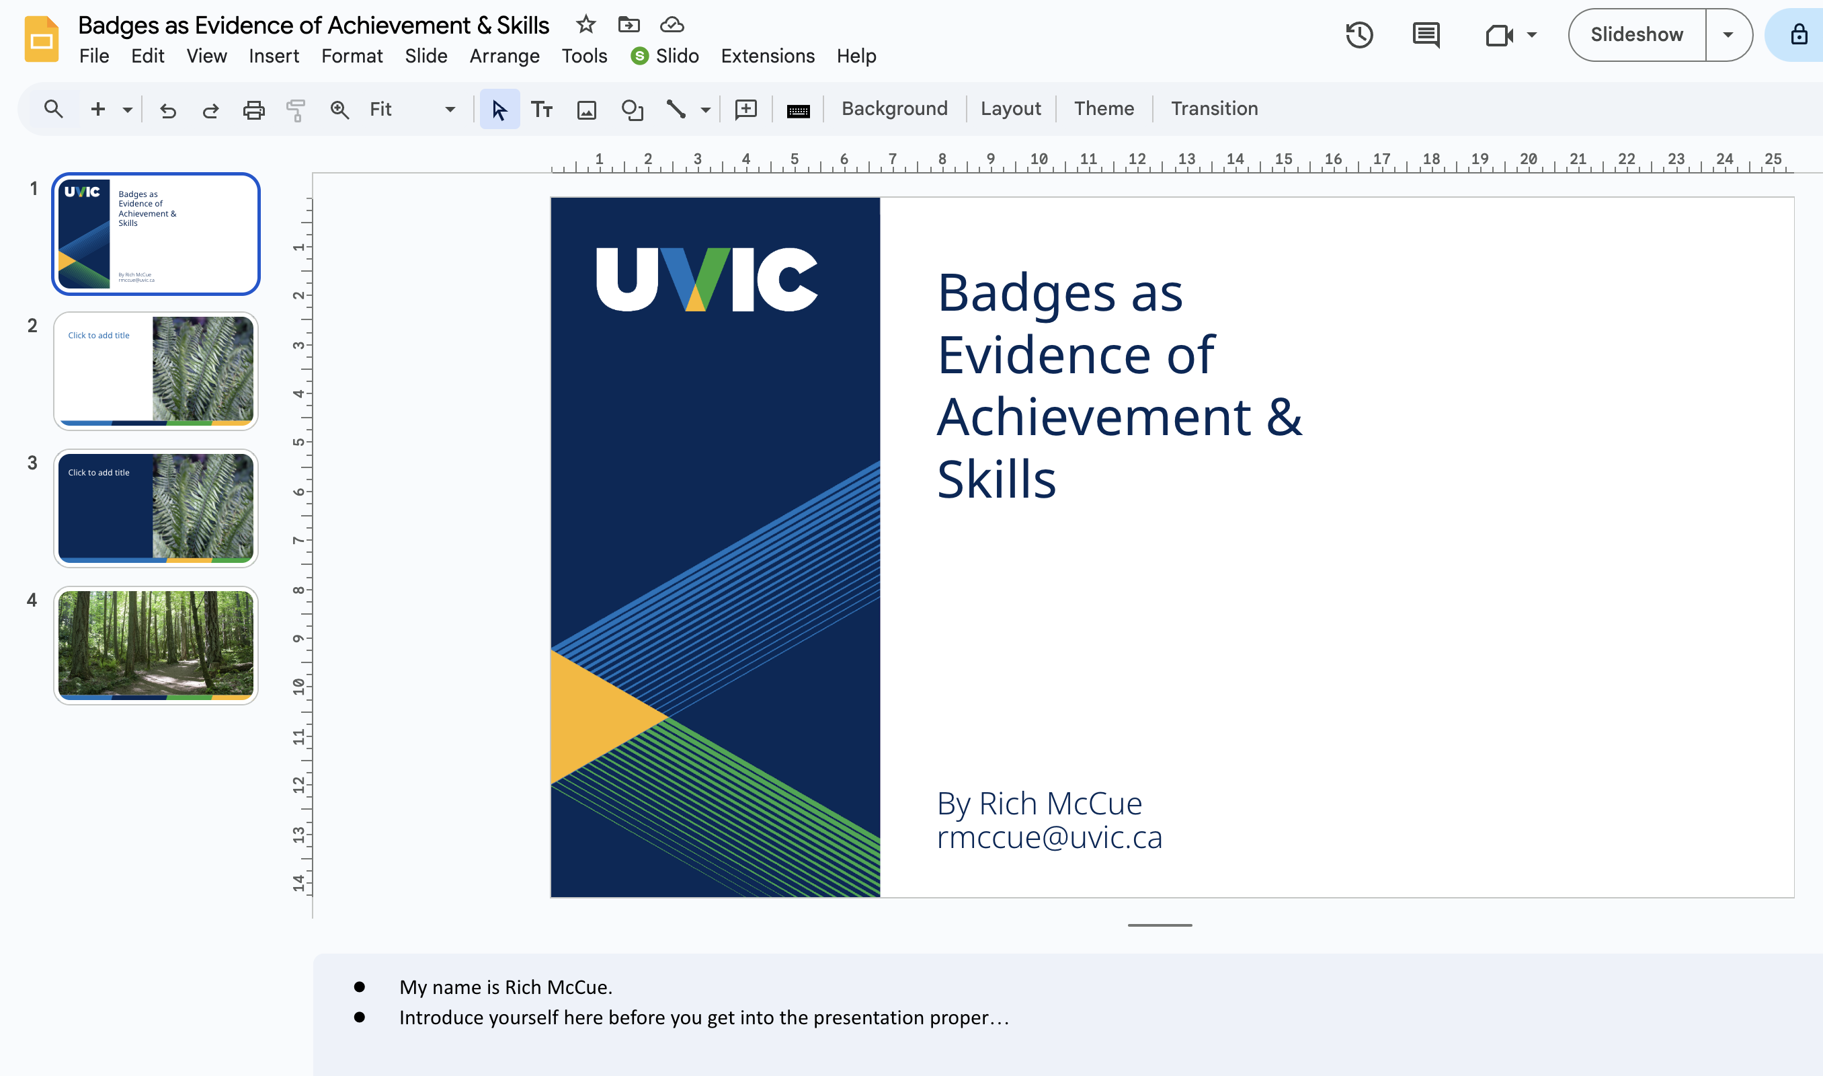The width and height of the screenshot is (1823, 1076).
Task: Undo the last action
Action: (168, 110)
